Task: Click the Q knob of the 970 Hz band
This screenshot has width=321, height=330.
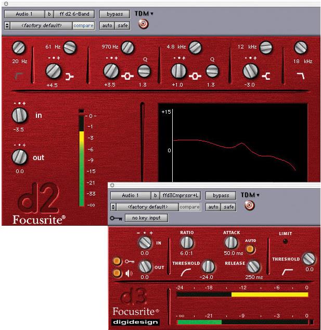Action: (144, 71)
